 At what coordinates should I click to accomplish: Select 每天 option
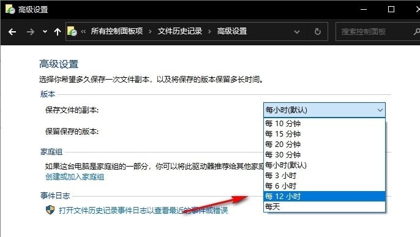[324, 207]
